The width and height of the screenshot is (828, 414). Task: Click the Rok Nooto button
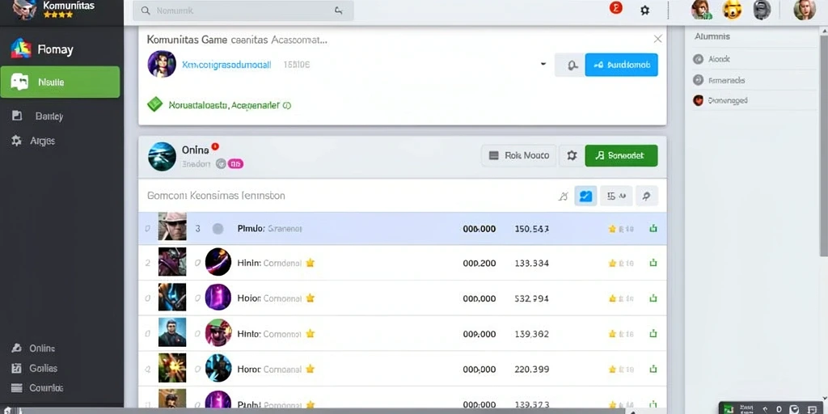(x=518, y=156)
